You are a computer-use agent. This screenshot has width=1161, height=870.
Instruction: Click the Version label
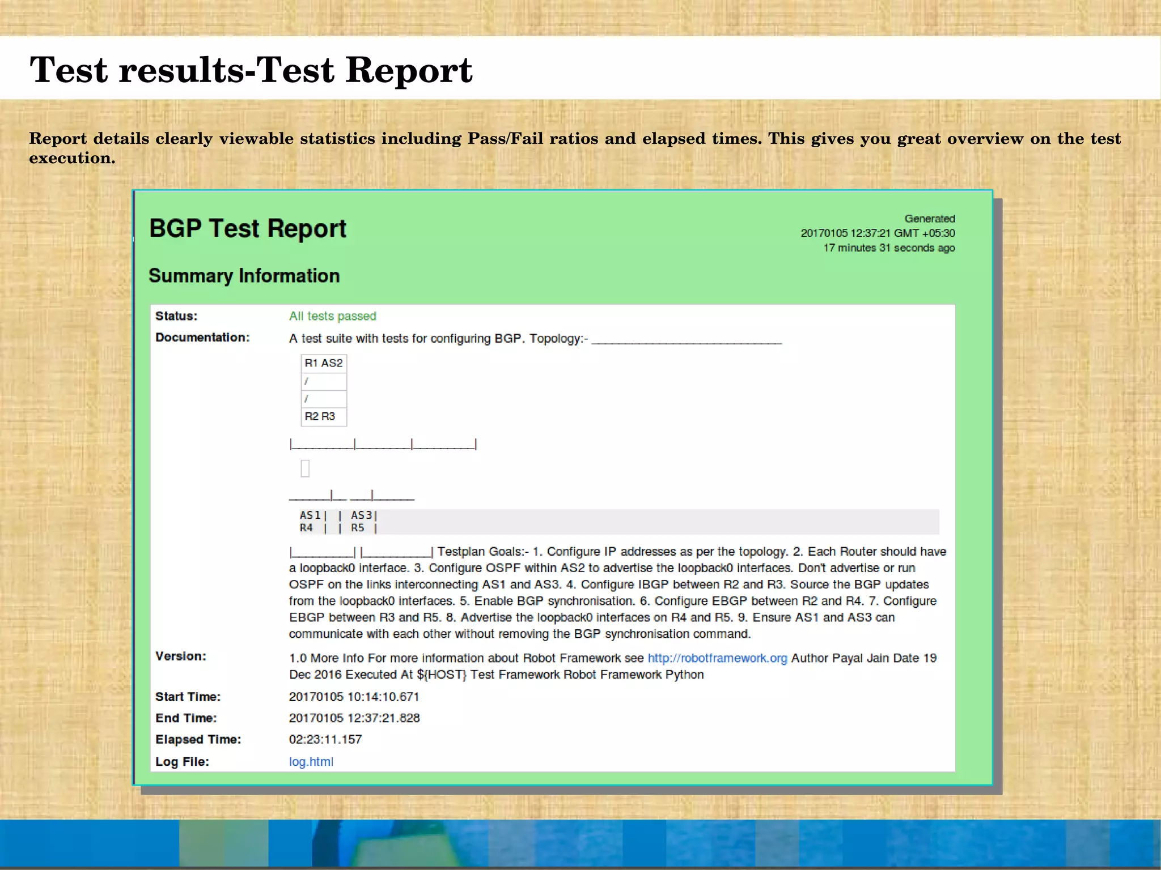(x=181, y=656)
